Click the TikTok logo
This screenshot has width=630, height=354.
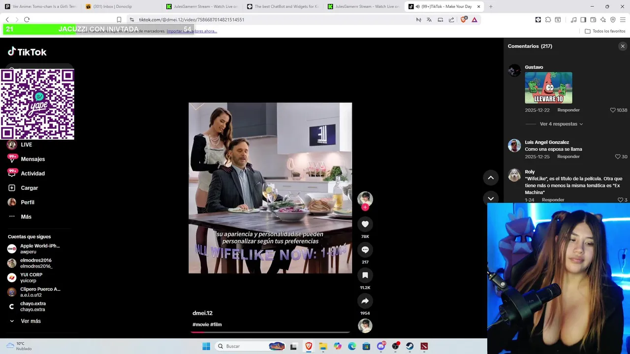click(27, 52)
